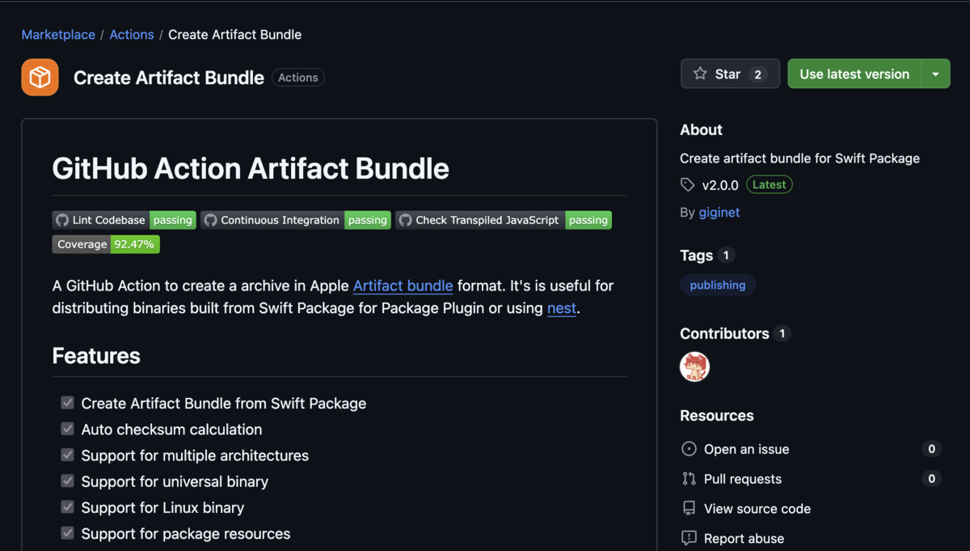Toggle Support for package resources checkbox
This screenshot has height=551, width=970.
point(67,533)
